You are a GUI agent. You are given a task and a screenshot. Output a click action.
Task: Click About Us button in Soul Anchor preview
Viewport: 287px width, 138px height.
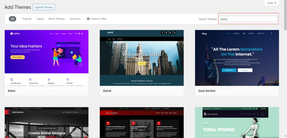click(x=245, y=70)
